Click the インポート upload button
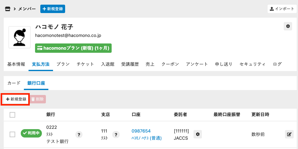 282,9
